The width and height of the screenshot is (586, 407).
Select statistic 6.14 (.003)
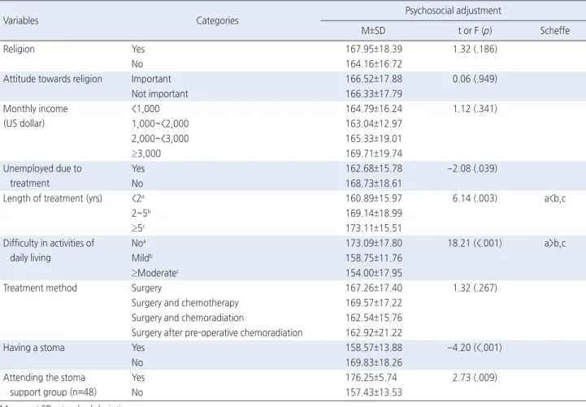[475, 198]
